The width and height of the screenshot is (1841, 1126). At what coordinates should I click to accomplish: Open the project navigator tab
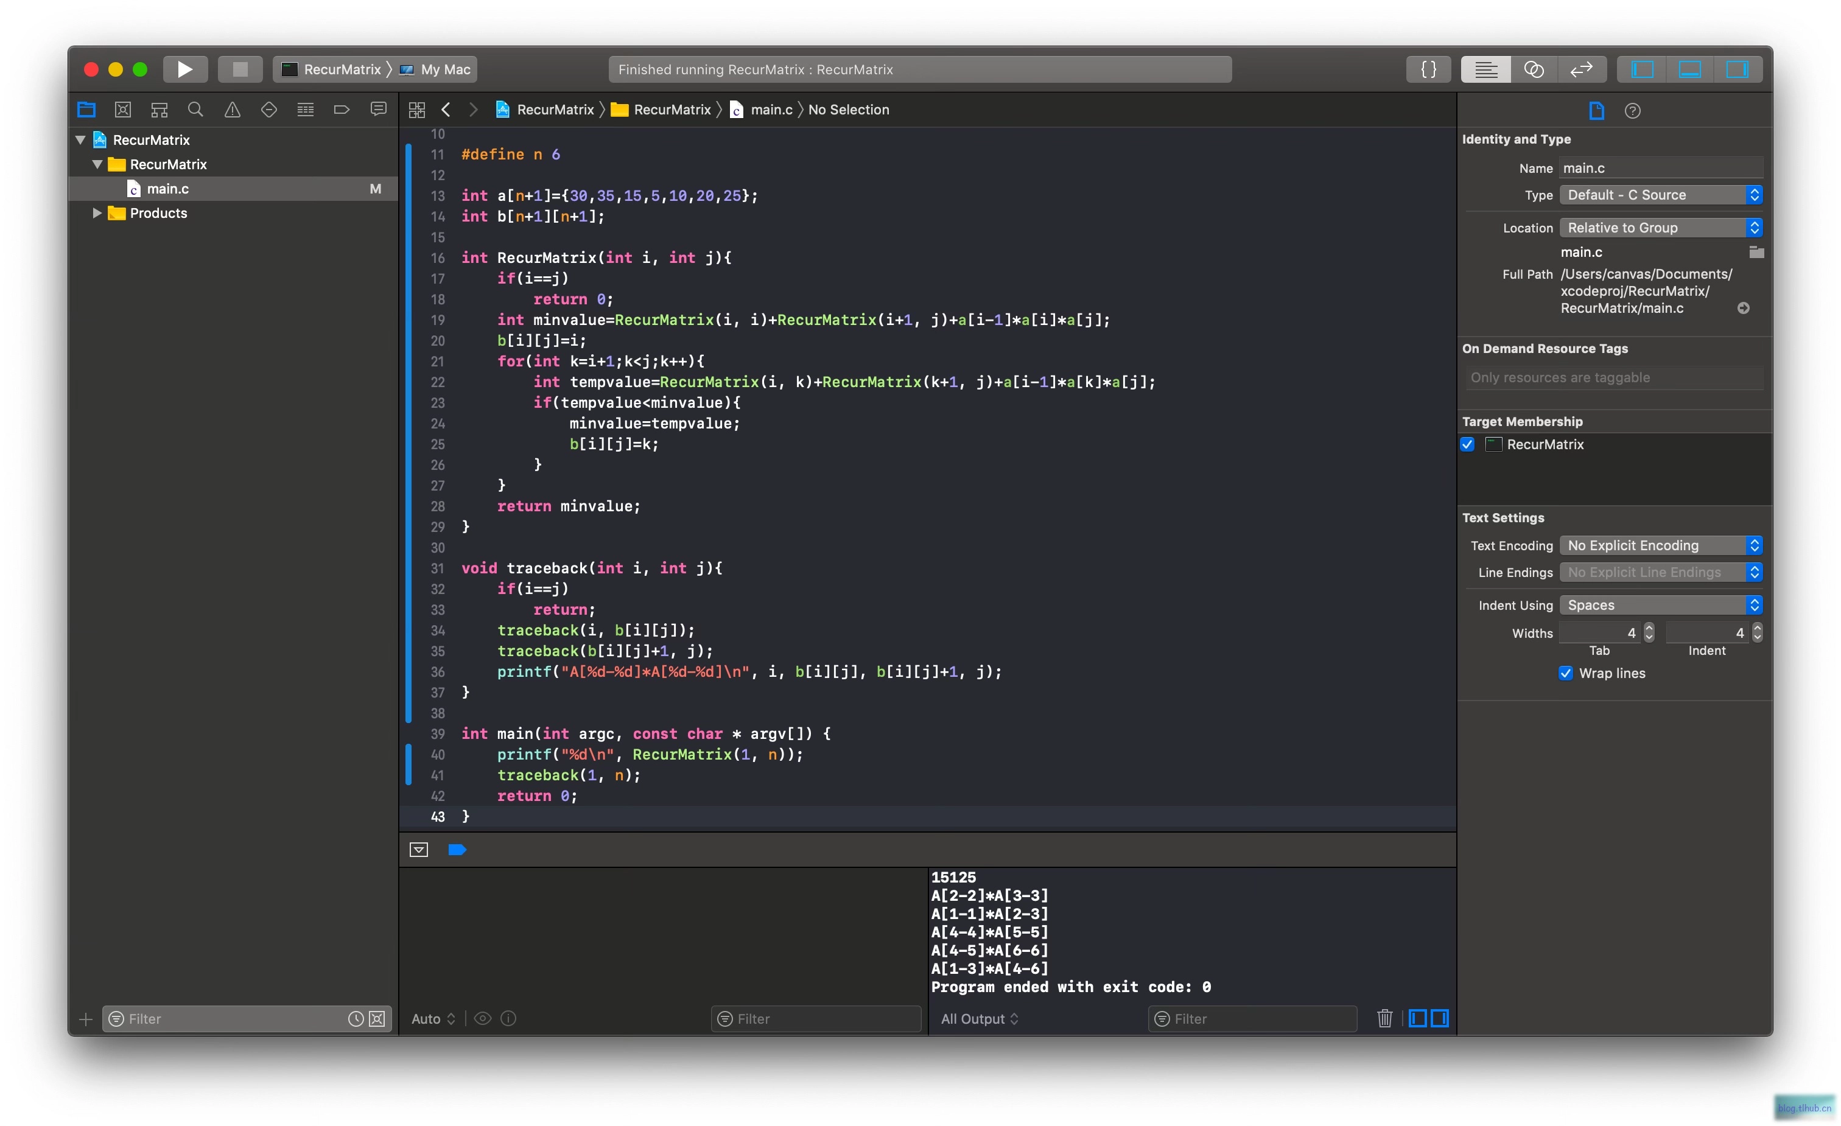coord(86,110)
